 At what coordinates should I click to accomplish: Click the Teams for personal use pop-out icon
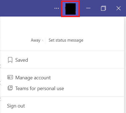click(10, 88)
